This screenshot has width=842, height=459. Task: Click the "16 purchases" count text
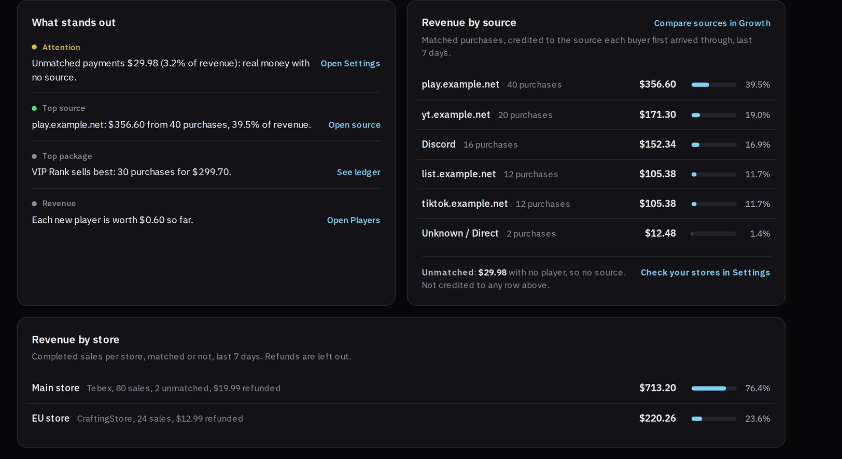[x=490, y=145]
